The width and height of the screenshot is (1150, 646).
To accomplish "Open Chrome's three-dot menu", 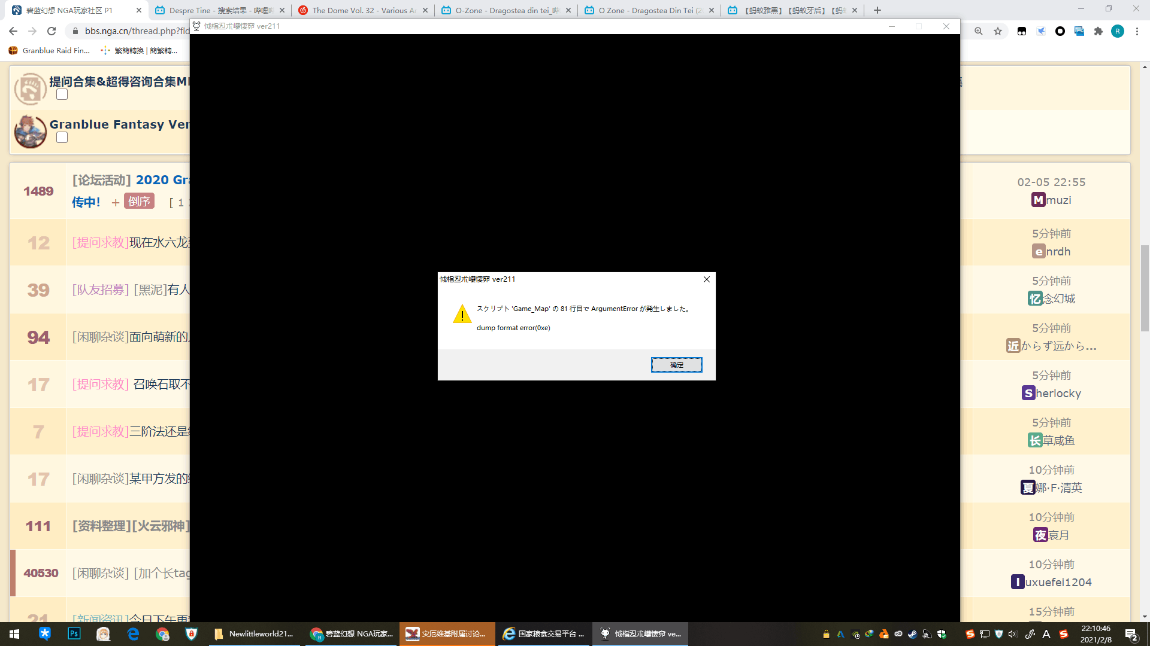I will click(x=1137, y=31).
